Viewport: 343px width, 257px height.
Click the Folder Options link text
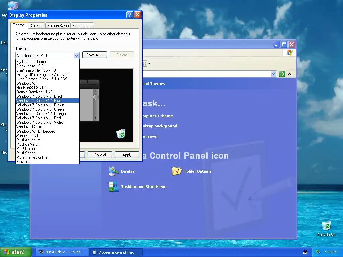point(198,171)
